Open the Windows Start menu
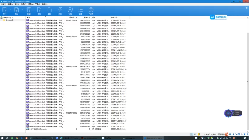The width and height of the screenshot is (249, 140). [x=2, y=138]
